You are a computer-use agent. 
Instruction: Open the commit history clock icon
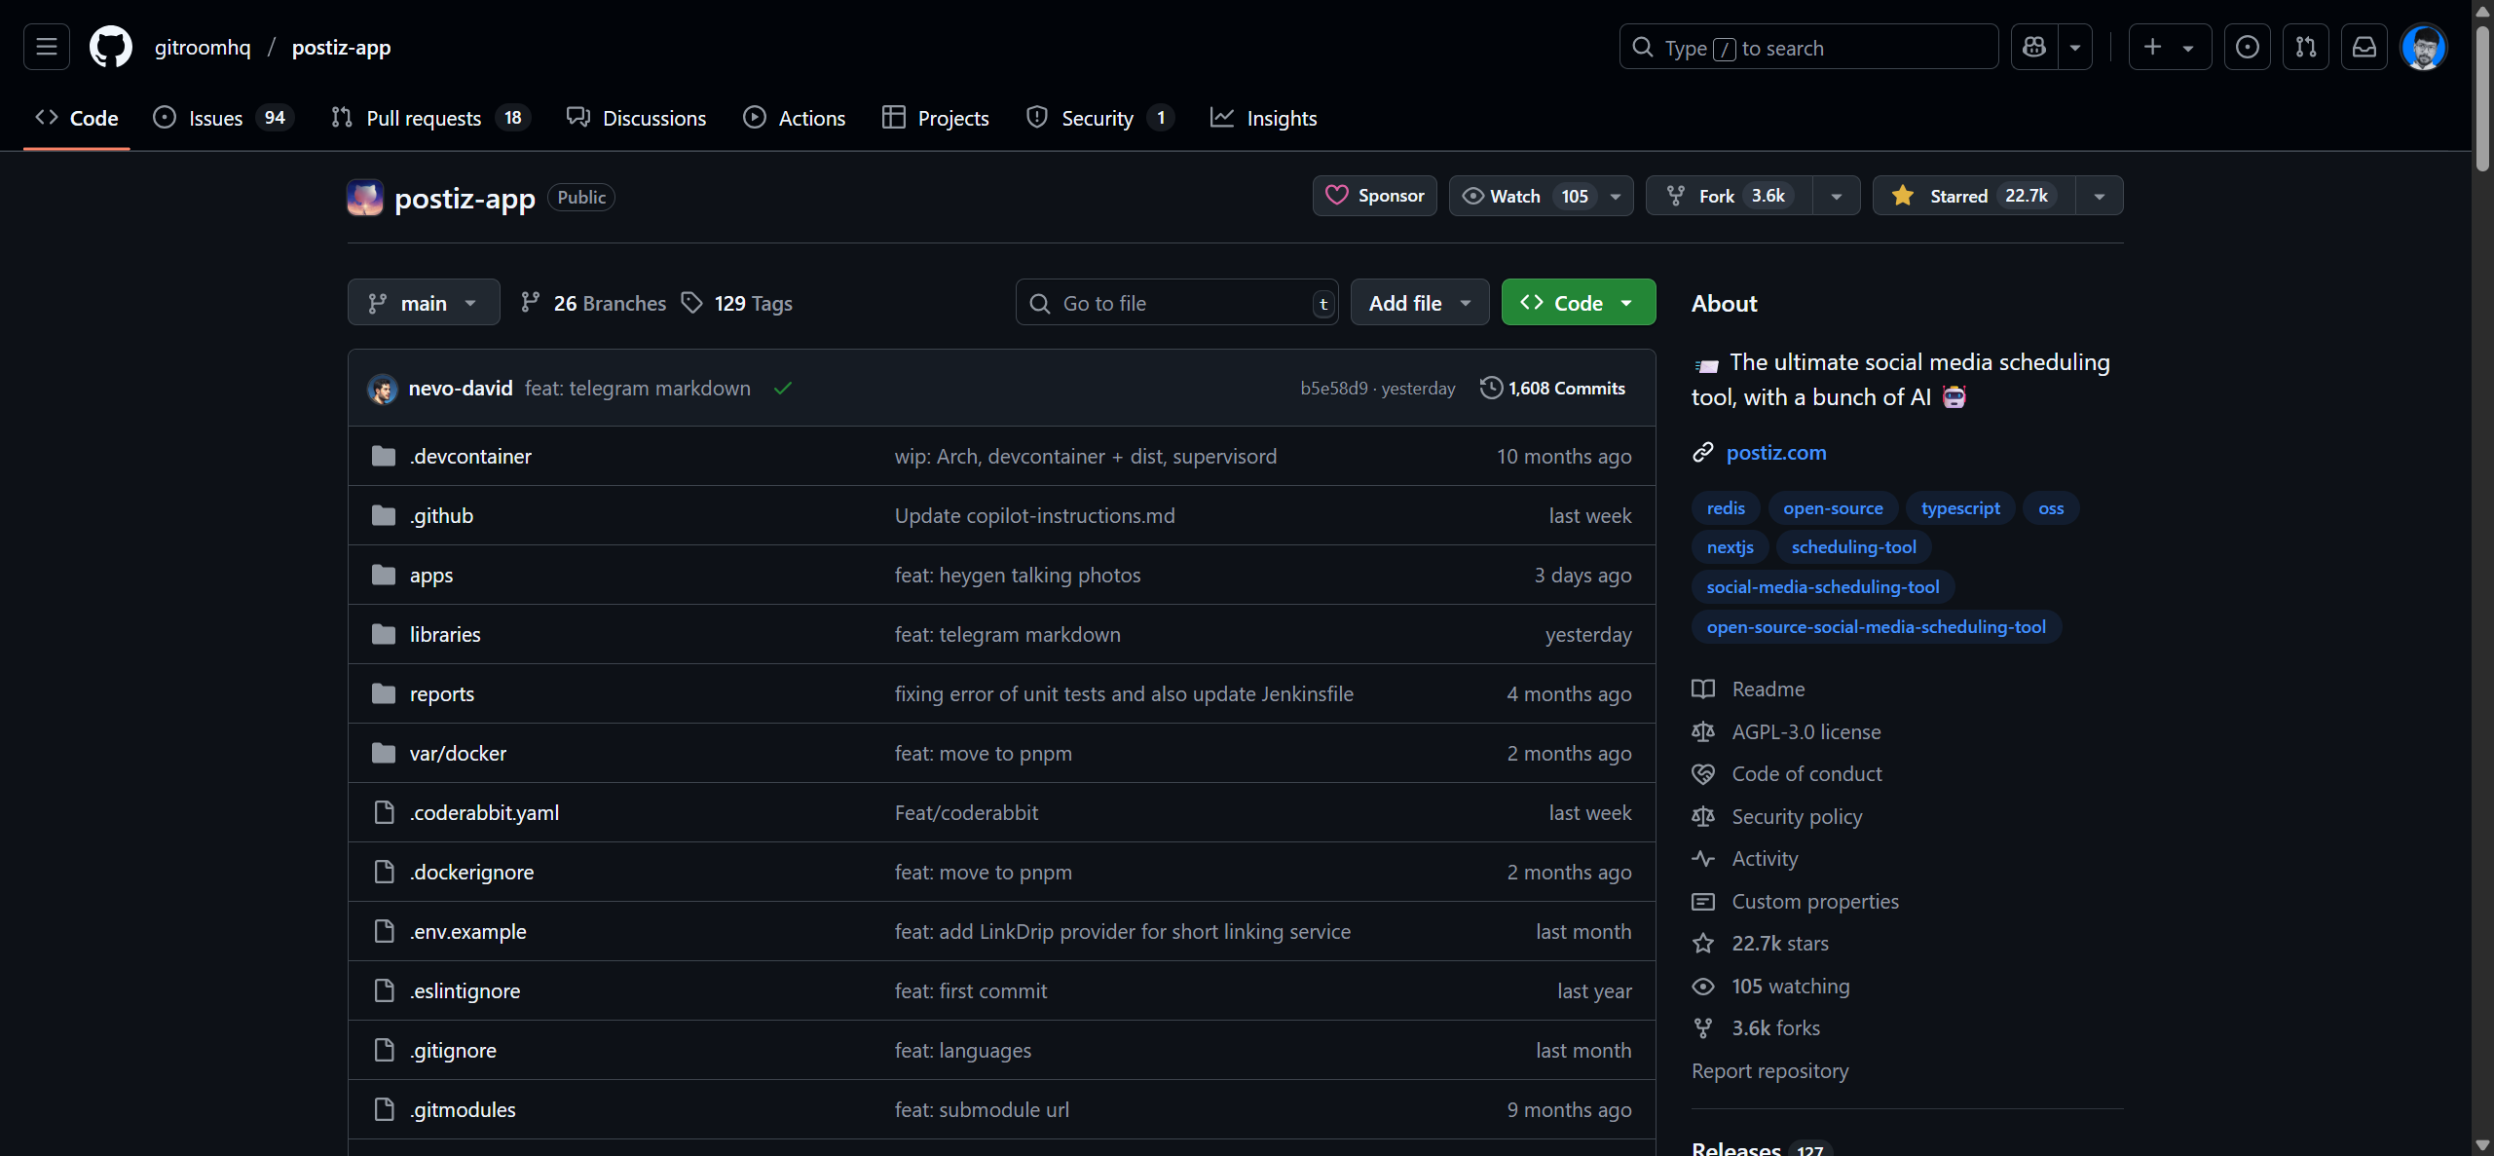coord(1490,388)
